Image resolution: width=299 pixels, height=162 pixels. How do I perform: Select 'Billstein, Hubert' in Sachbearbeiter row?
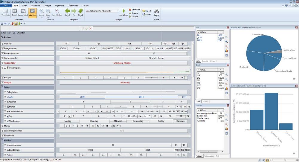click(91, 58)
